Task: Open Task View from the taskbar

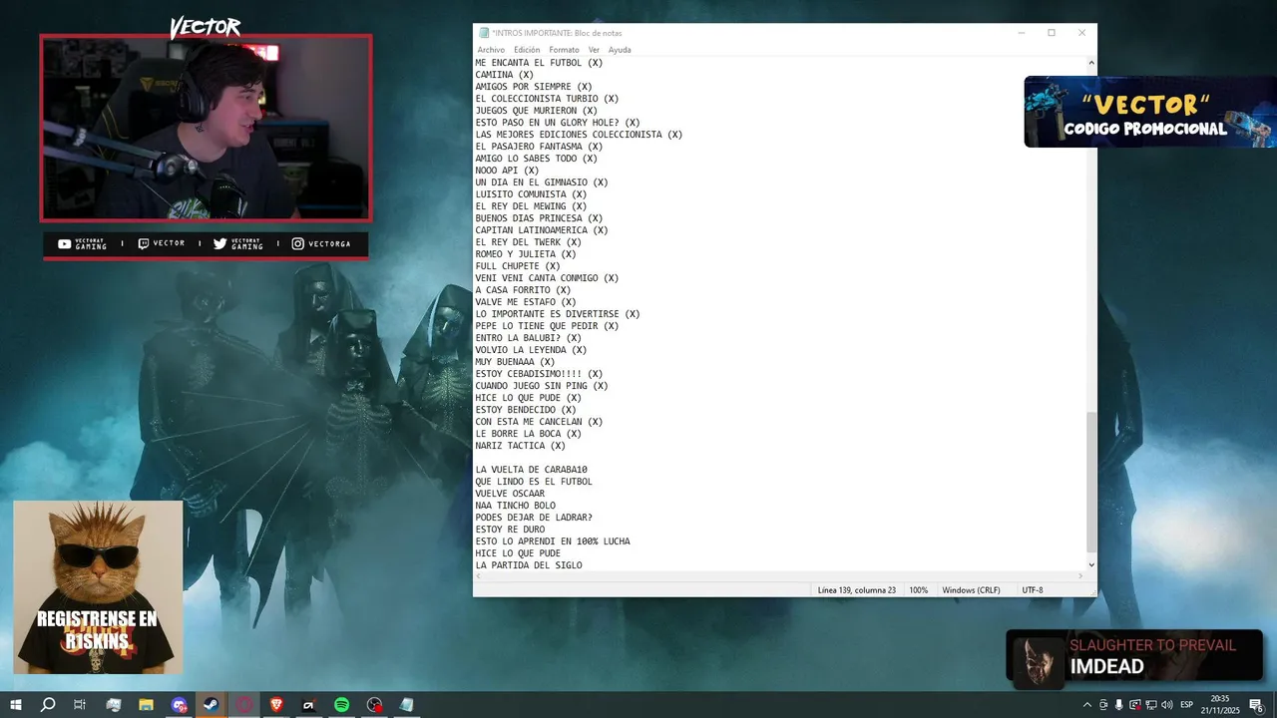Action: [x=80, y=705]
